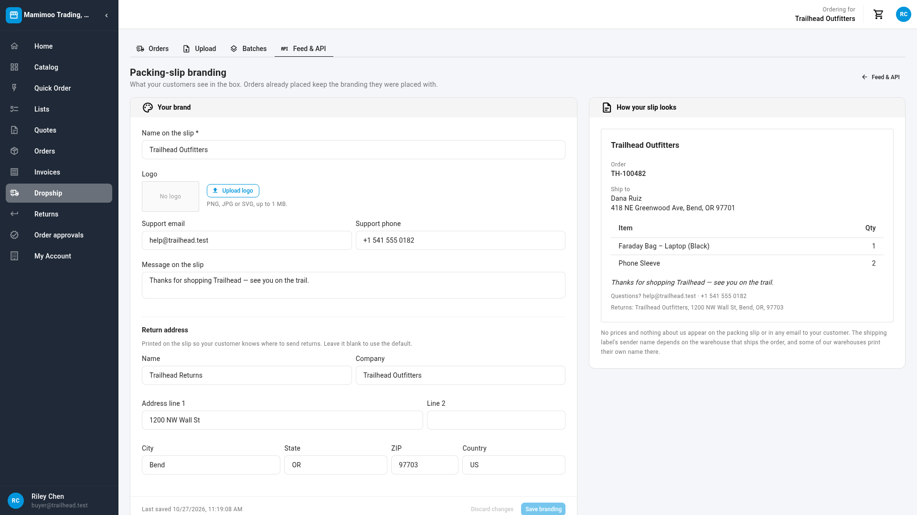This screenshot has width=917, height=515.
Task: Focus the empty Line 2 field
Action: click(x=496, y=420)
